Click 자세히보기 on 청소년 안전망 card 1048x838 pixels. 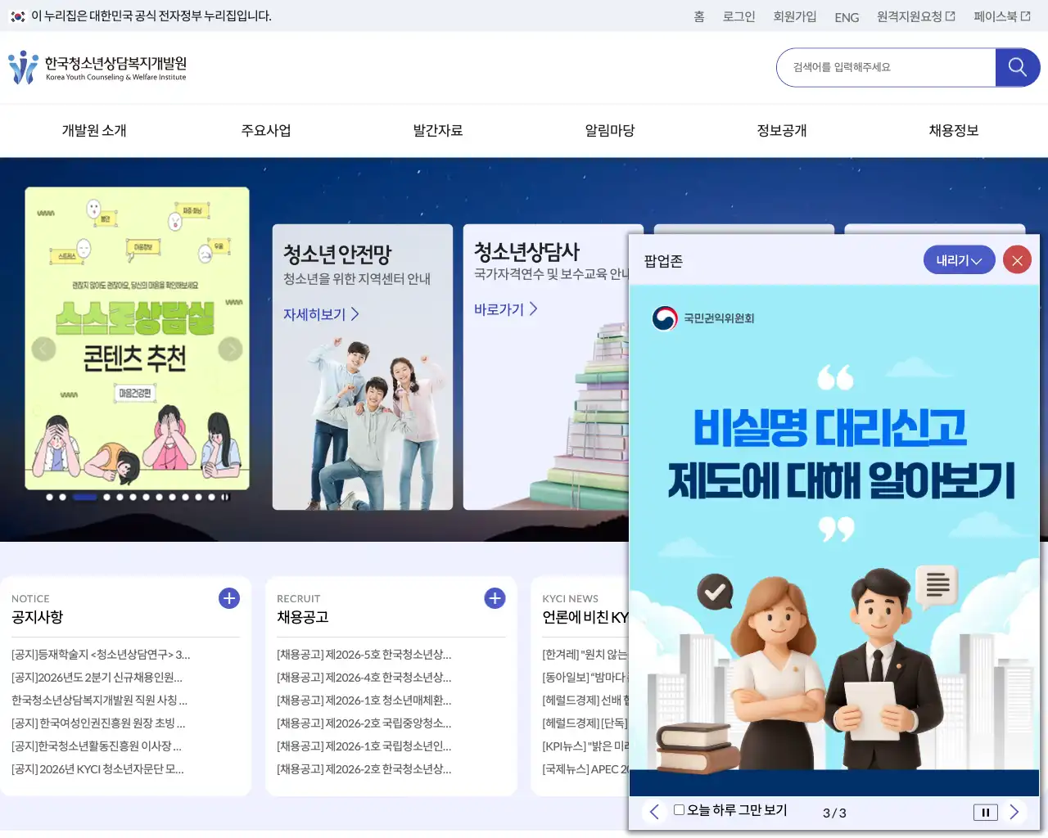(x=321, y=314)
